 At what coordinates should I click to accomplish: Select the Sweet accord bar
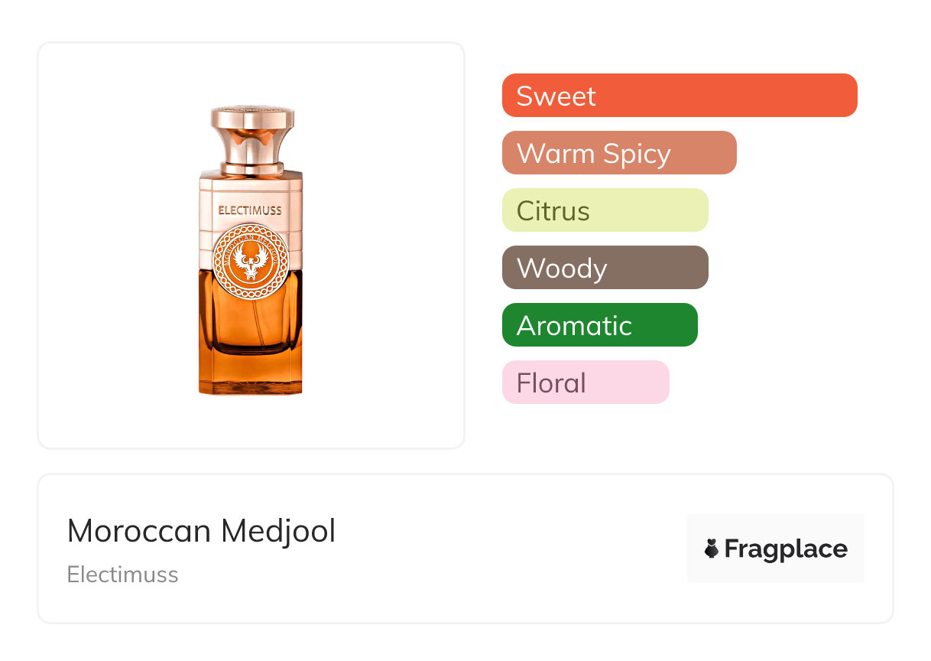point(679,96)
